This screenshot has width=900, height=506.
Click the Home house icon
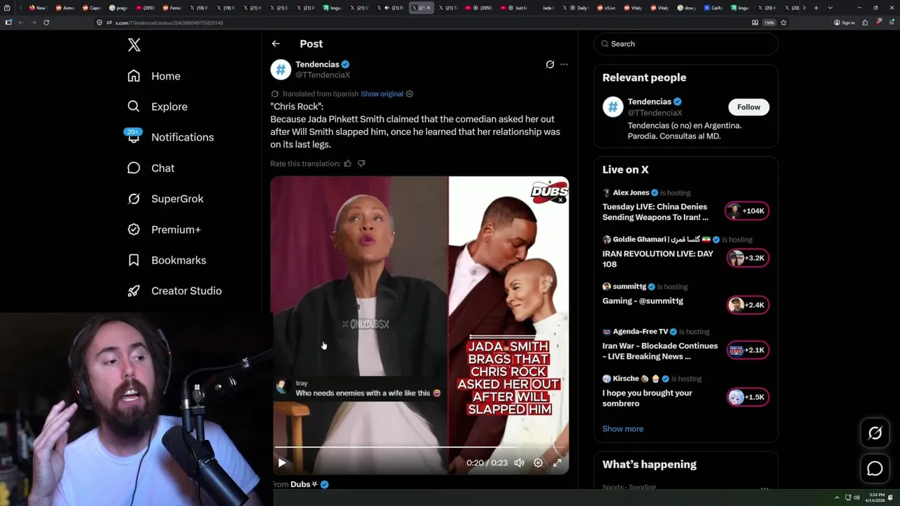pyautogui.click(x=134, y=76)
